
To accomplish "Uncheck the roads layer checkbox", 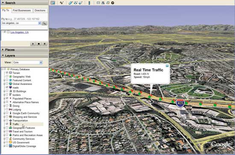I will tap(7, 87).
